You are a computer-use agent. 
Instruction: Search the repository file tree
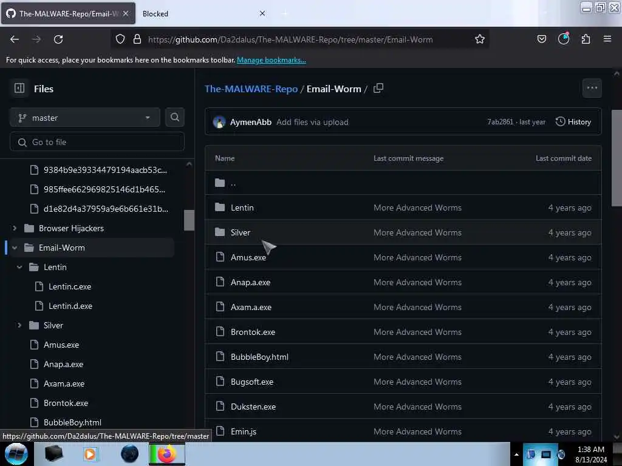[x=175, y=117]
